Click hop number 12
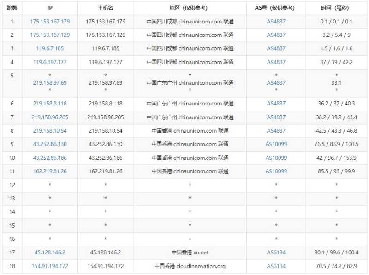 pos(12,185)
